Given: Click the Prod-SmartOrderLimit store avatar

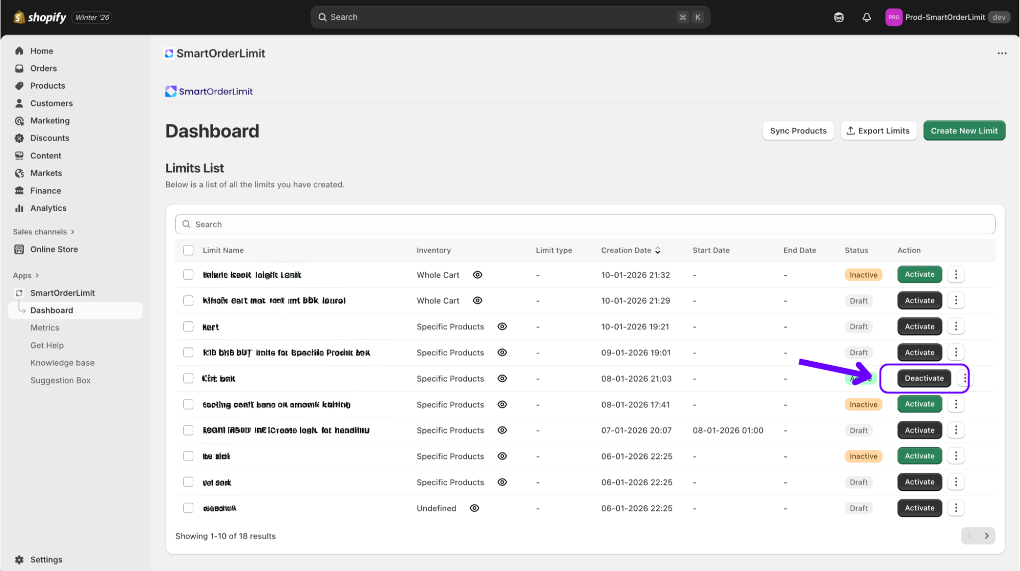Looking at the screenshot, I should point(894,17).
